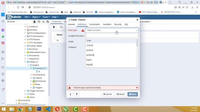The image size is (200, 112).
Task: Close the Create - Column dialog
Action: [x=137, y=20]
